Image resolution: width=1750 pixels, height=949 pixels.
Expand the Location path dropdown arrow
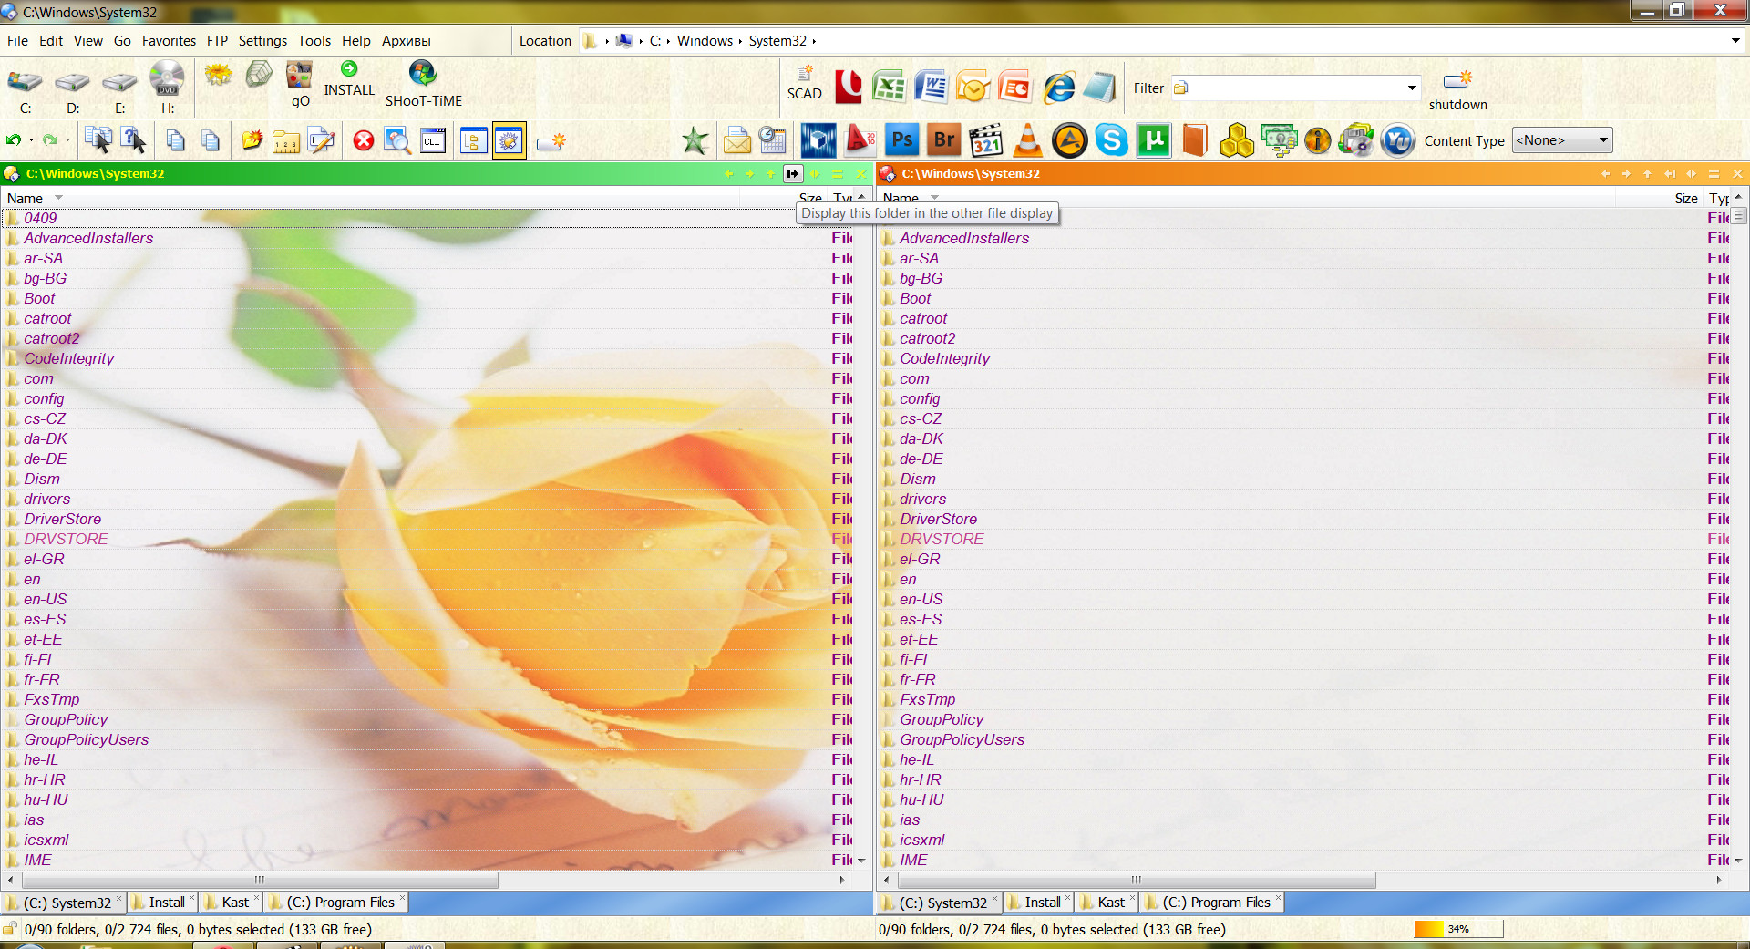pyautogui.click(x=1735, y=41)
